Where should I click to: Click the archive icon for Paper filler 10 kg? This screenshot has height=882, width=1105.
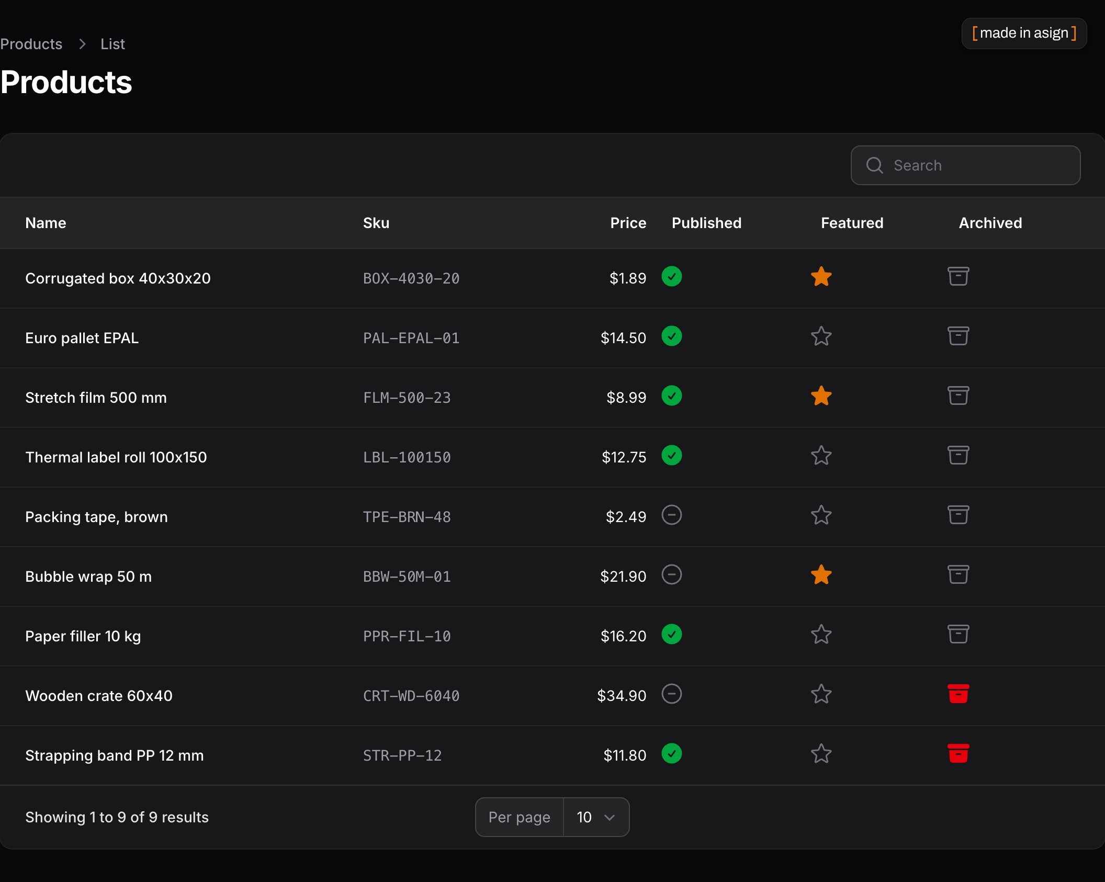[x=958, y=634]
